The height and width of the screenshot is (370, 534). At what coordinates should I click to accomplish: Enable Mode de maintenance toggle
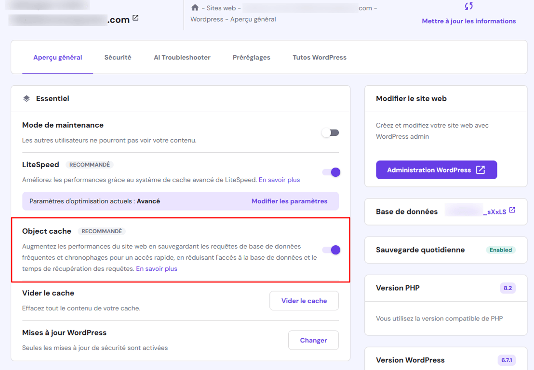330,132
